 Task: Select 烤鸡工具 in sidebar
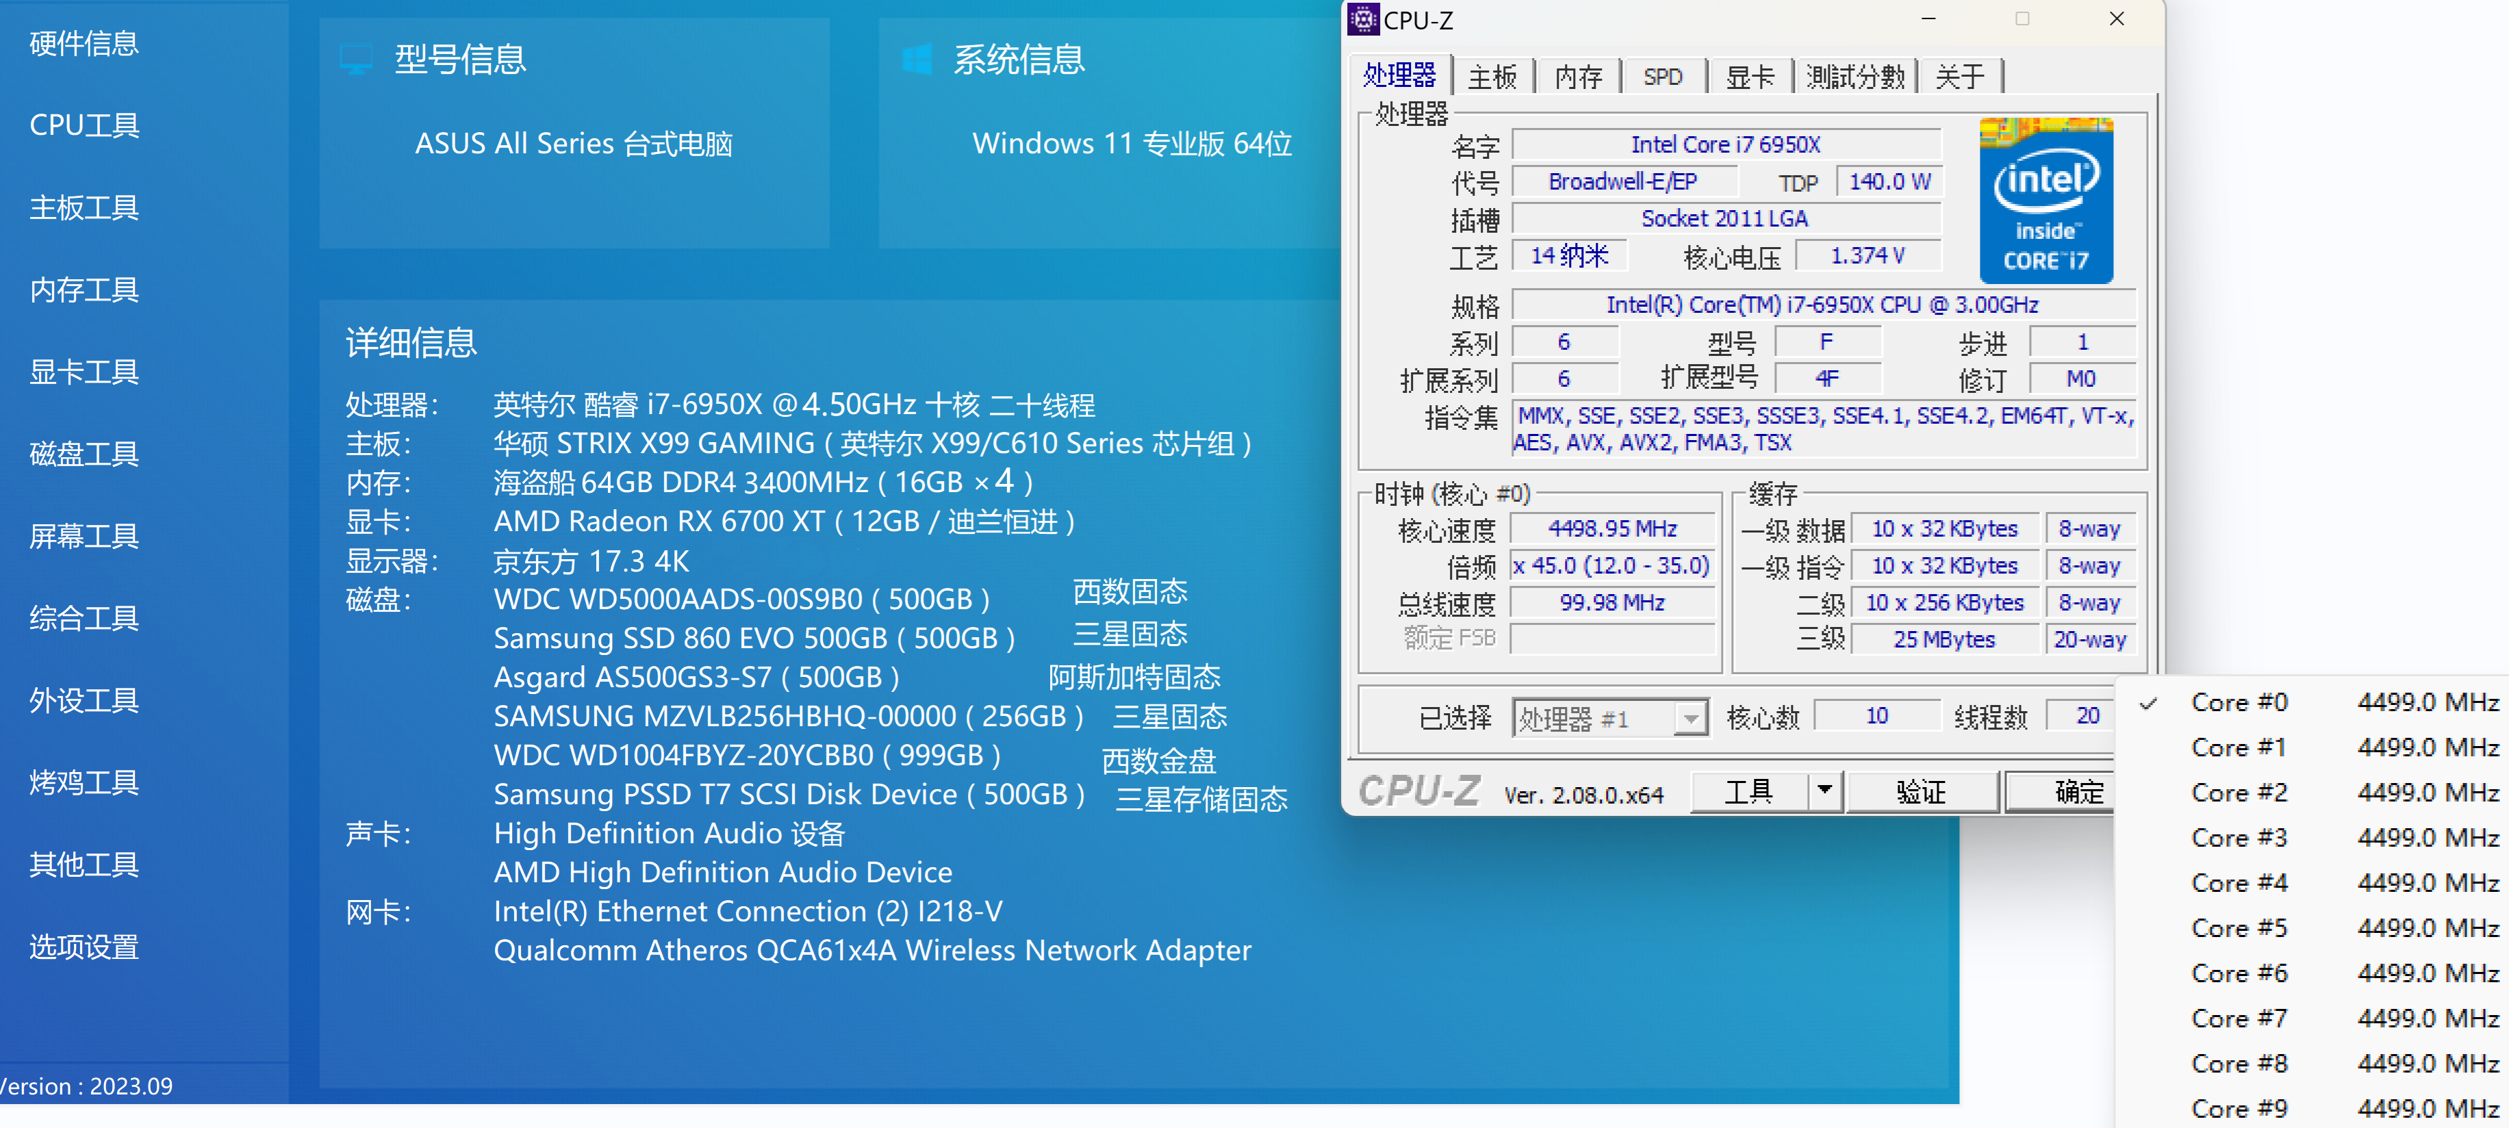click(x=84, y=782)
